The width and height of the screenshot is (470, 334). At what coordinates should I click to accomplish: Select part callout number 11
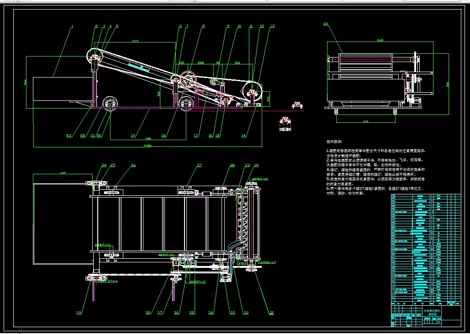point(251,26)
